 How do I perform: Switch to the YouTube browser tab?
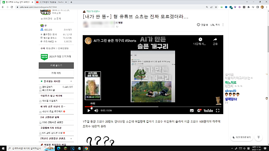click(x=51, y=2)
